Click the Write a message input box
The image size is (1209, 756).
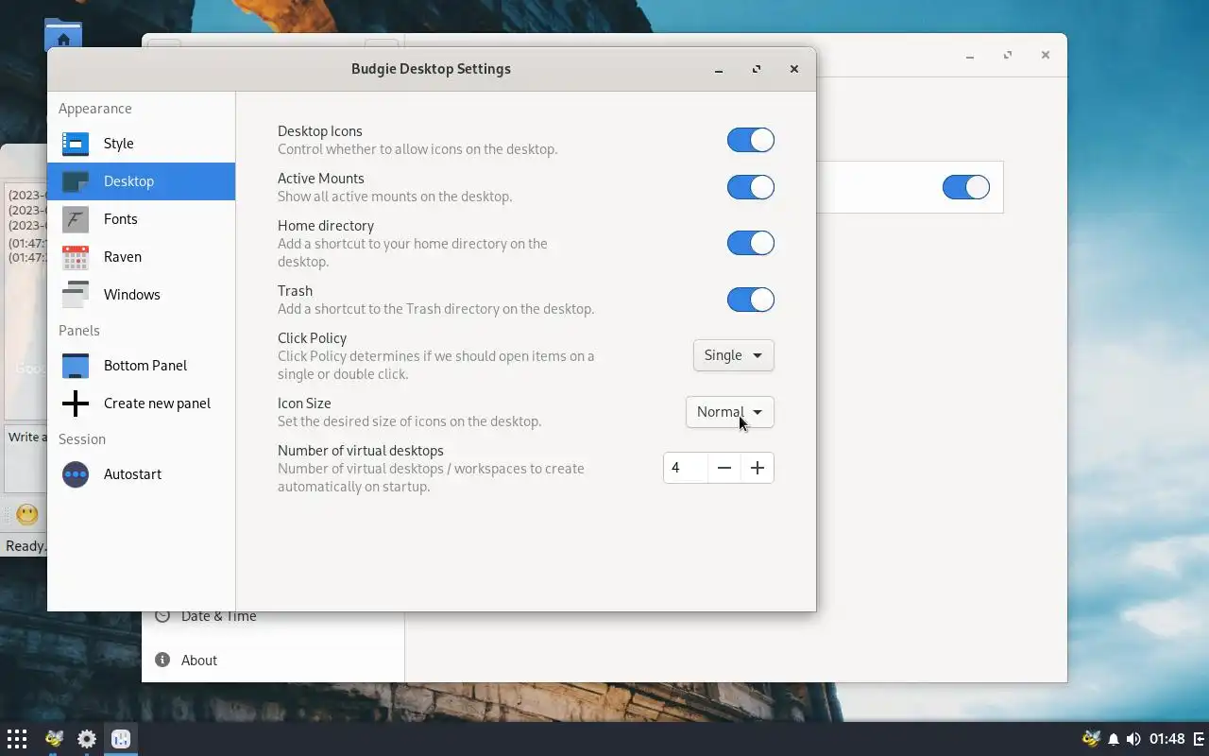(26, 458)
